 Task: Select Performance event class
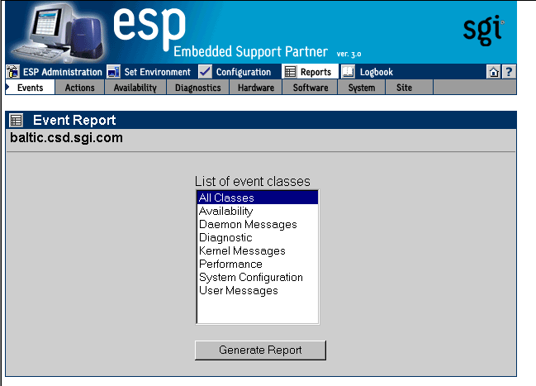[258, 264]
